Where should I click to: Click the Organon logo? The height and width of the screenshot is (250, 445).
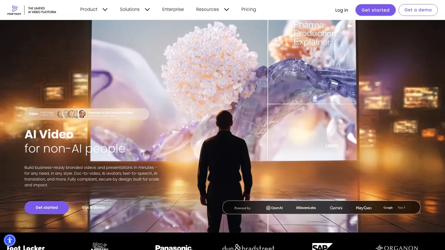tap(397, 247)
